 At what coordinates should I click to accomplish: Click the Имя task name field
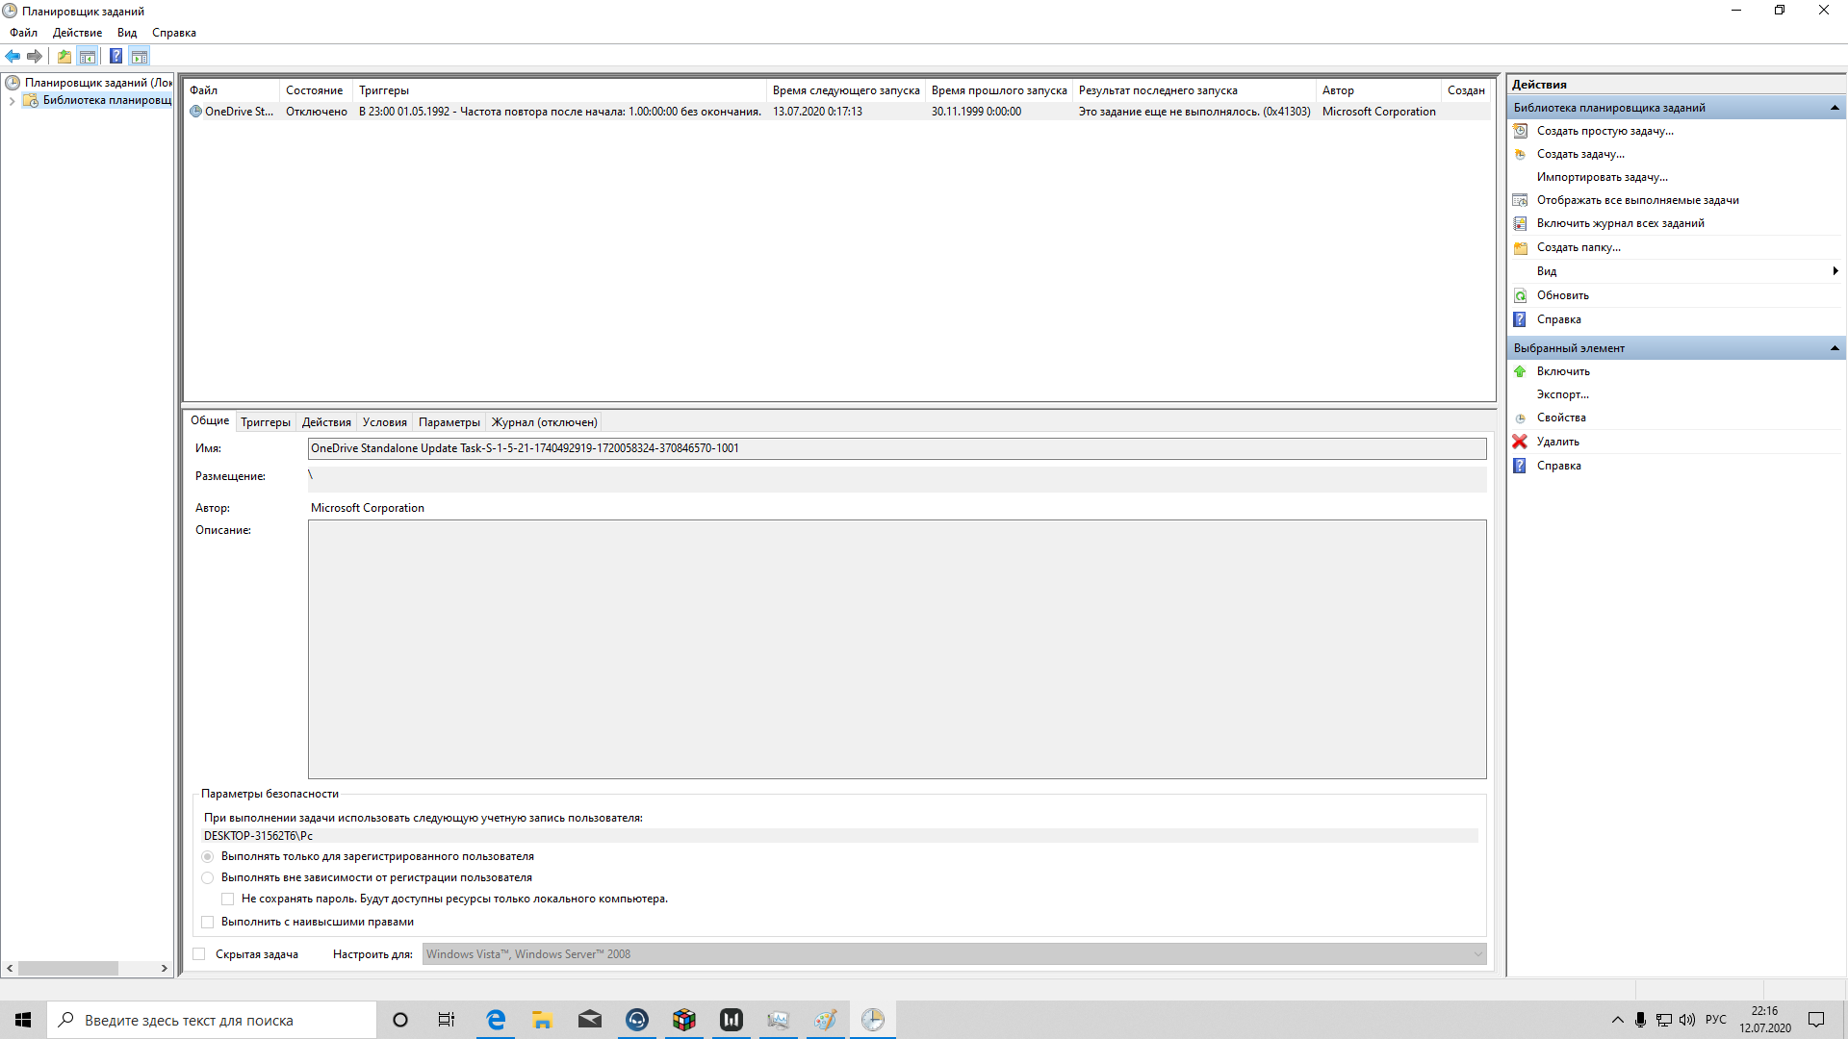897,448
